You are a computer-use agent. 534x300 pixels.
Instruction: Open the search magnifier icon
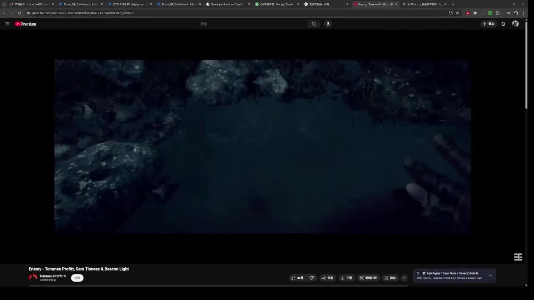(314, 24)
